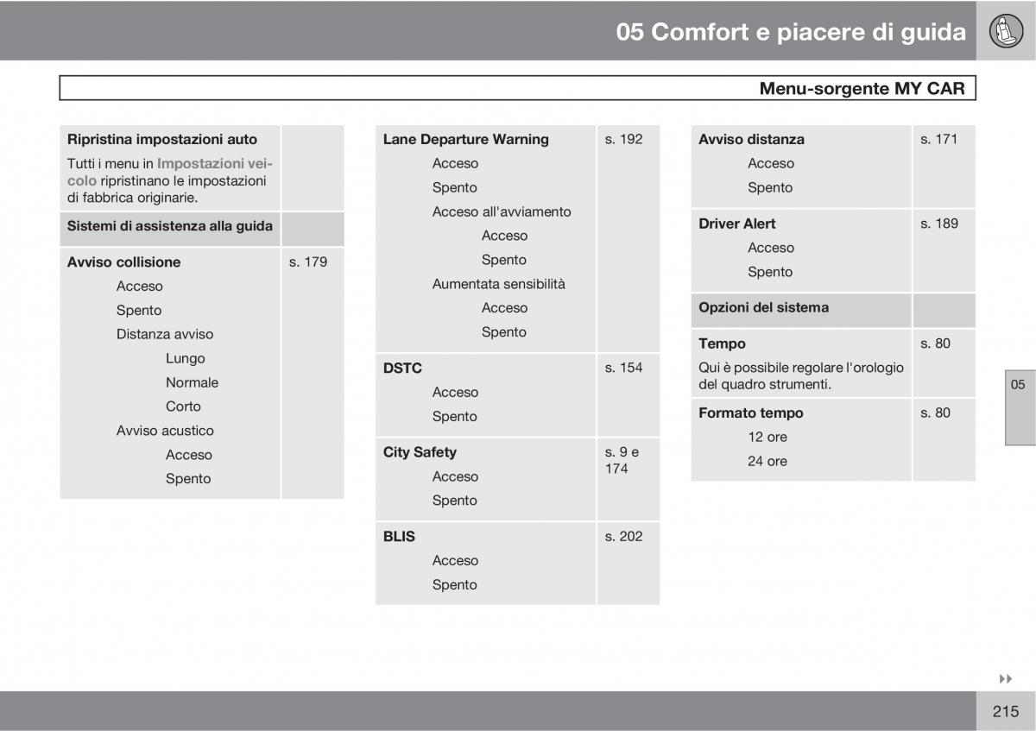Expand Aumentata sensibilità option
Screen dimensions: 1036x731
tap(499, 284)
